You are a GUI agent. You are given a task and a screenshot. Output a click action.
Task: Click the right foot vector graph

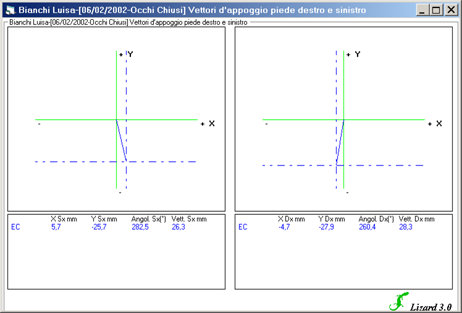pyautogui.click(x=343, y=119)
